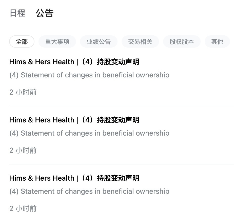Click the first announcement's 2 小时前 timestamp
234x214 pixels.
pos(23,92)
